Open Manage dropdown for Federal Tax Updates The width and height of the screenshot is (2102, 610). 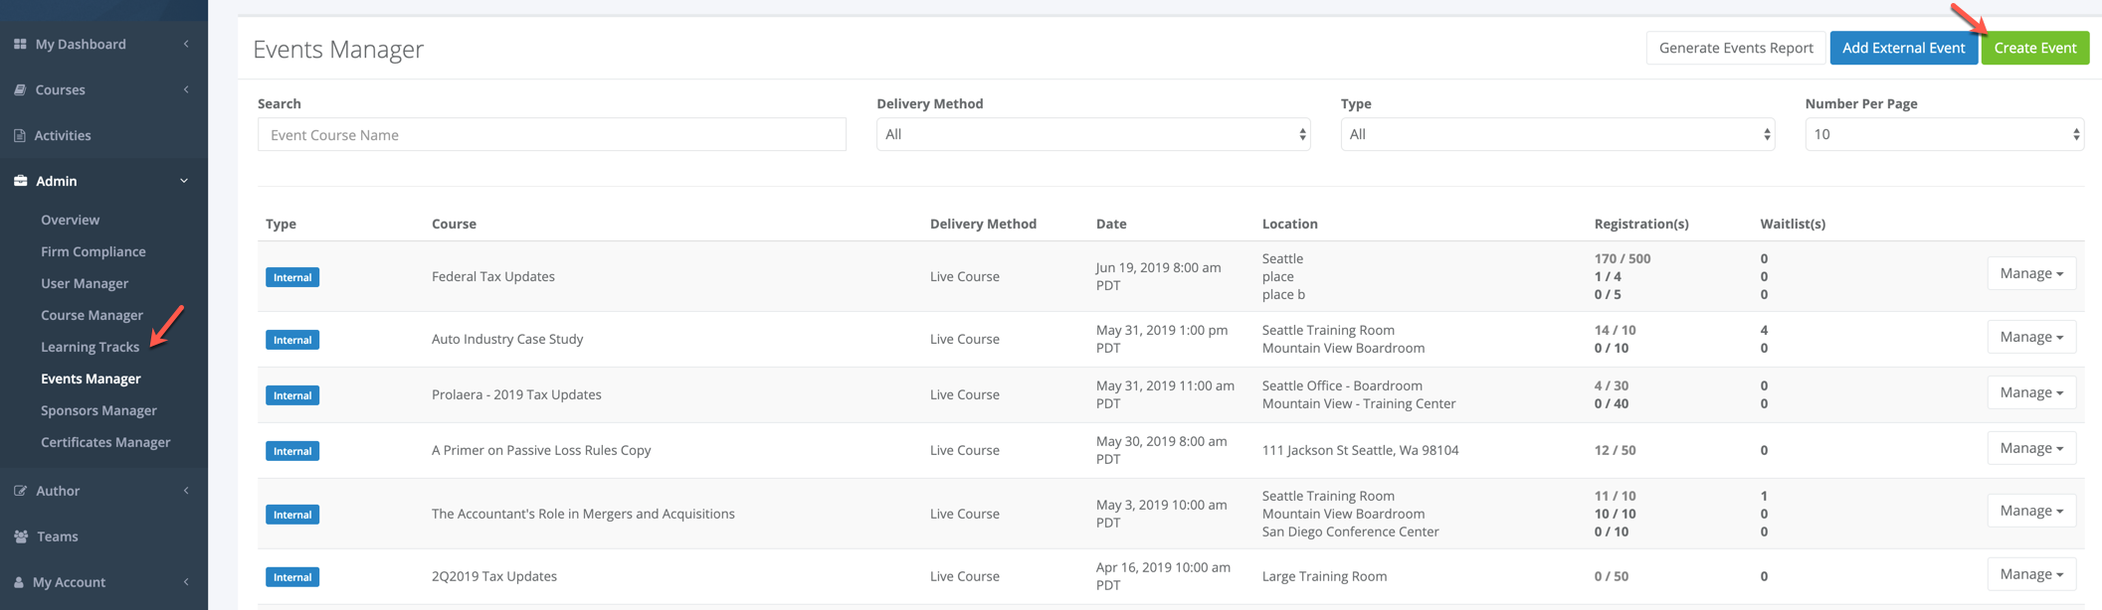2031,273
